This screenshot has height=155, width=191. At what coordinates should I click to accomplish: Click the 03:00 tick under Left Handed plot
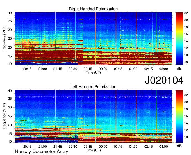coord(163,147)
